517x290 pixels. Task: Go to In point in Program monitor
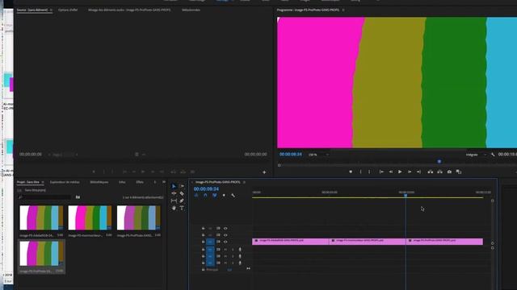click(381, 172)
